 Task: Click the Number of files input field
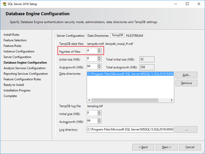click(92, 51)
